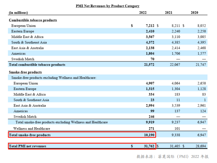Screen dimensions: 217x163
Task: Click the value 1,804 for Americas
Action: 150,53
